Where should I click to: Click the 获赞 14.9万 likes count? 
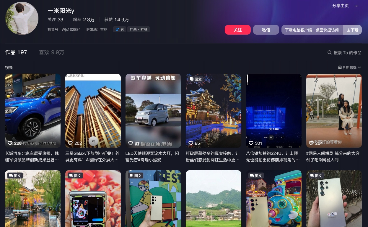pyautogui.click(x=117, y=20)
